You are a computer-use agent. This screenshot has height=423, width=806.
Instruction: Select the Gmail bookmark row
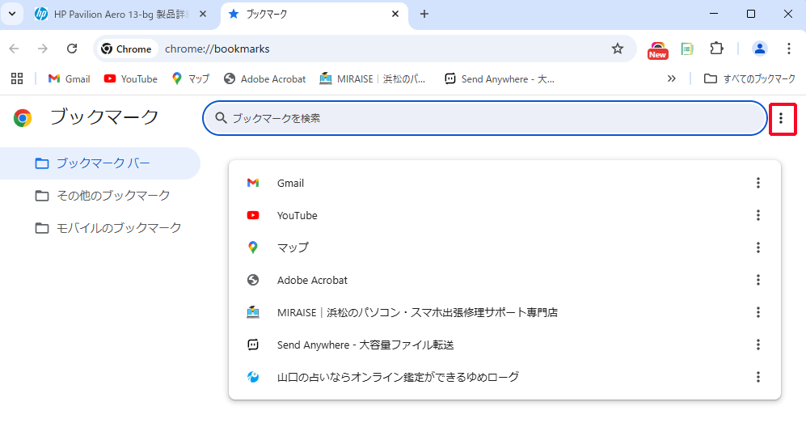point(504,183)
